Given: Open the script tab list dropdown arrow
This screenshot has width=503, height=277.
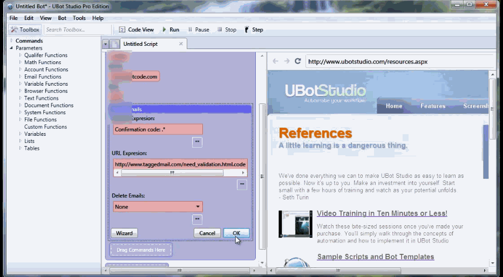Looking at the screenshot, I should coord(106,44).
